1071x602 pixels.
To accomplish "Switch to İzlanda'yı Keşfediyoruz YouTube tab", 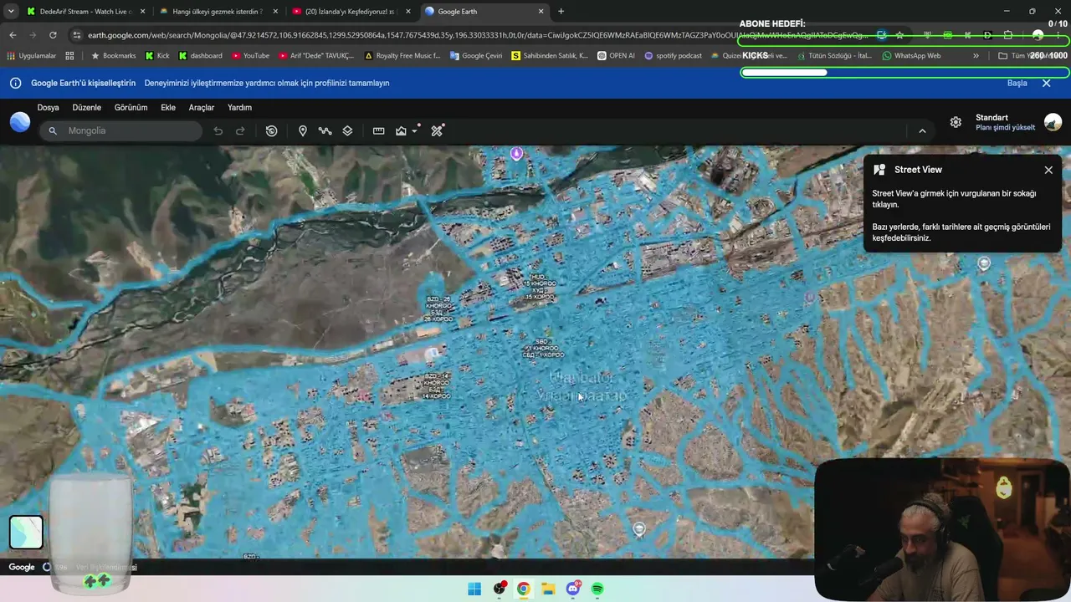I will pos(350,12).
